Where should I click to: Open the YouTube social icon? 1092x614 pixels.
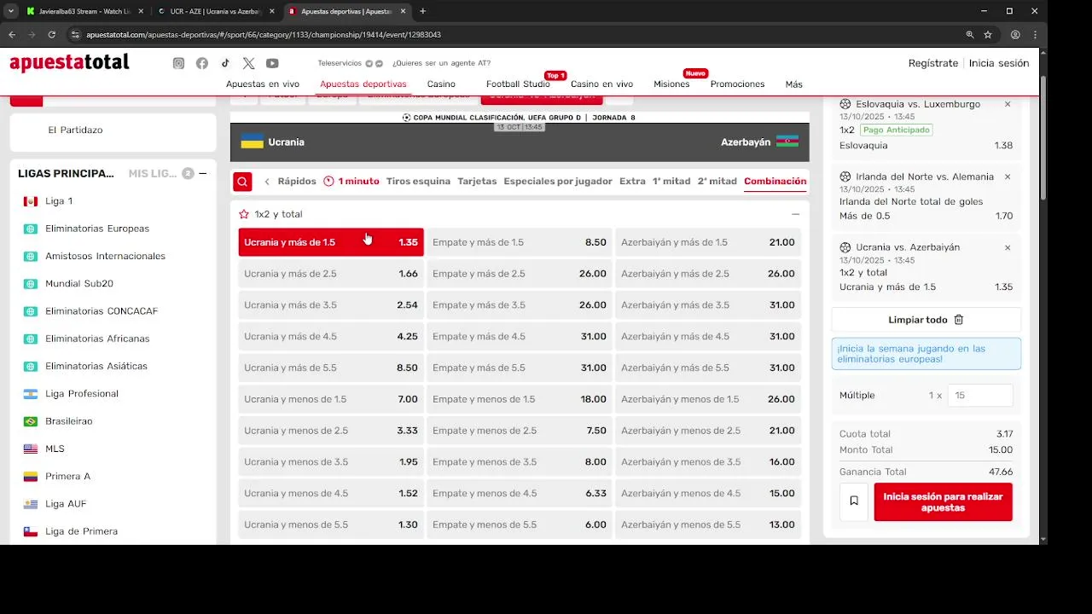[x=272, y=63]
